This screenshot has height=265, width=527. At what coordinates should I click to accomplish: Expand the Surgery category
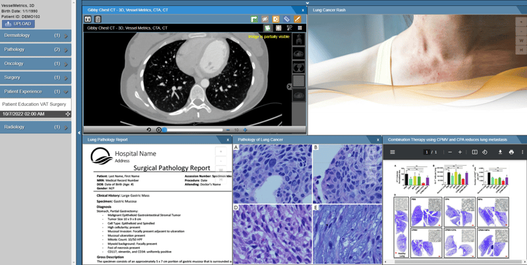click(36, 78)
